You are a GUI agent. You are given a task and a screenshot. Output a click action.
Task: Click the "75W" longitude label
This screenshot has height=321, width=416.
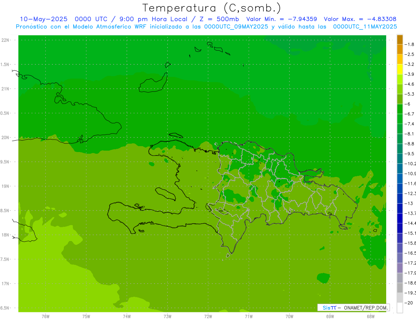pyautogui.click(x=86, y=316)
